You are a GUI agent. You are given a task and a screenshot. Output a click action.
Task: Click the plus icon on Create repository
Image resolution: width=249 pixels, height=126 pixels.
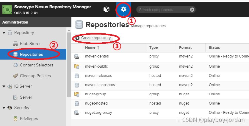[x=77, y=38]
